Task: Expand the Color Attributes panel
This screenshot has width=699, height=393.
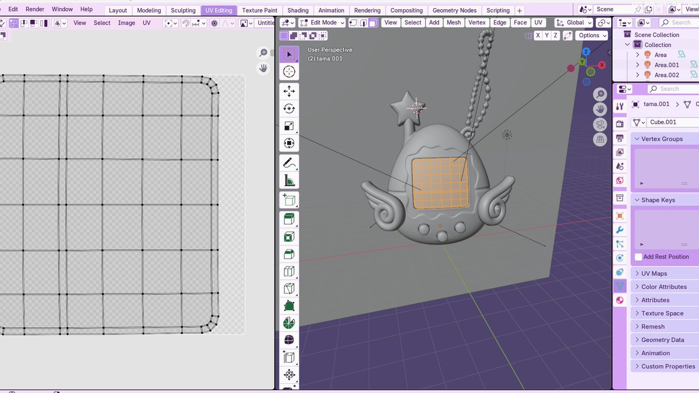Action: coord(665,287)
